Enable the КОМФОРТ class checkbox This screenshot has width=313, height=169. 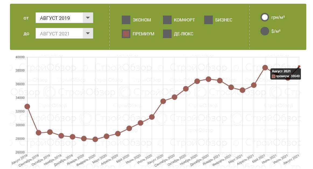coord(167,20)
